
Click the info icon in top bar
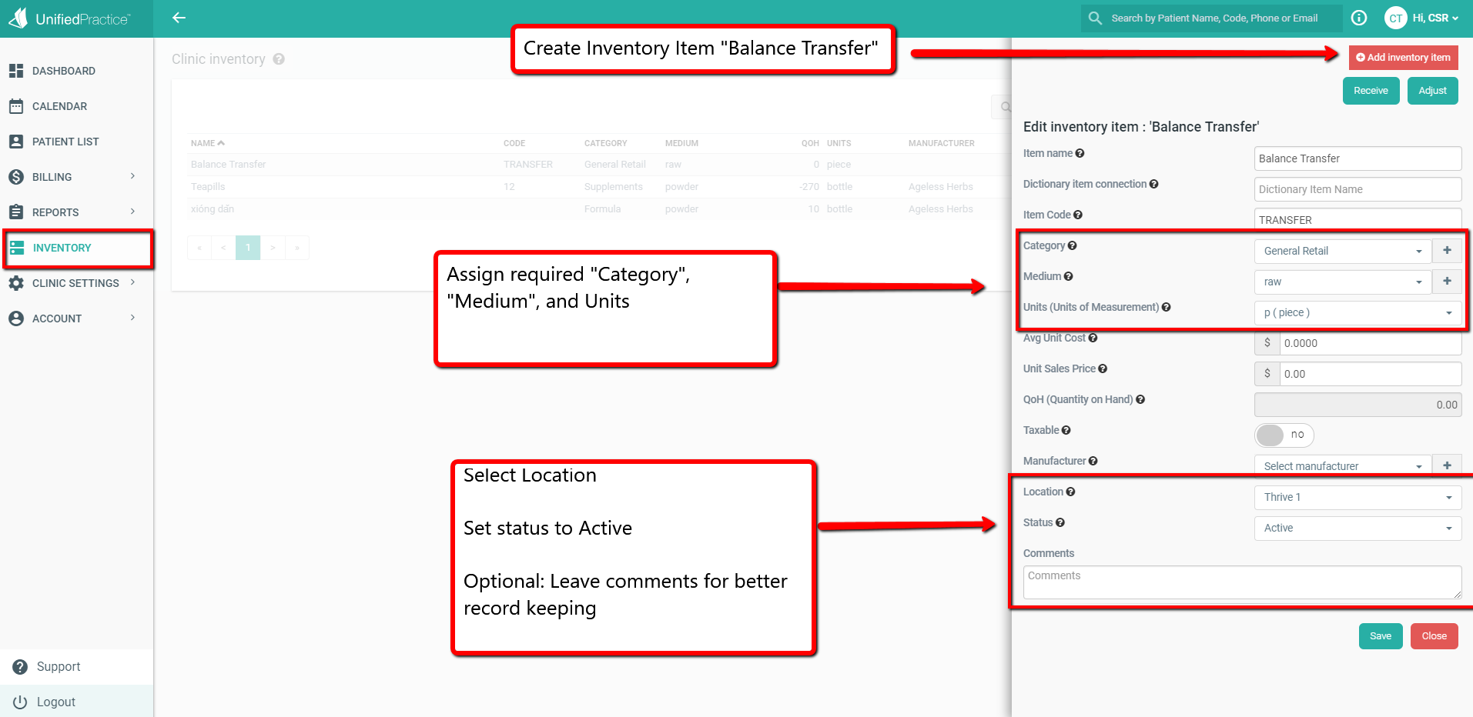[x=1359, y=18]
